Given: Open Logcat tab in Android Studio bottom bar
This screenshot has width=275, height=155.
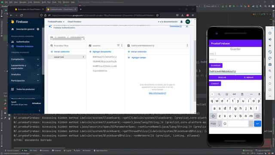Looking at the screenshot, I should click(x=67, y=150).
